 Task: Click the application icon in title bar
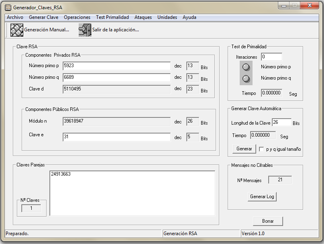point(8,7)
